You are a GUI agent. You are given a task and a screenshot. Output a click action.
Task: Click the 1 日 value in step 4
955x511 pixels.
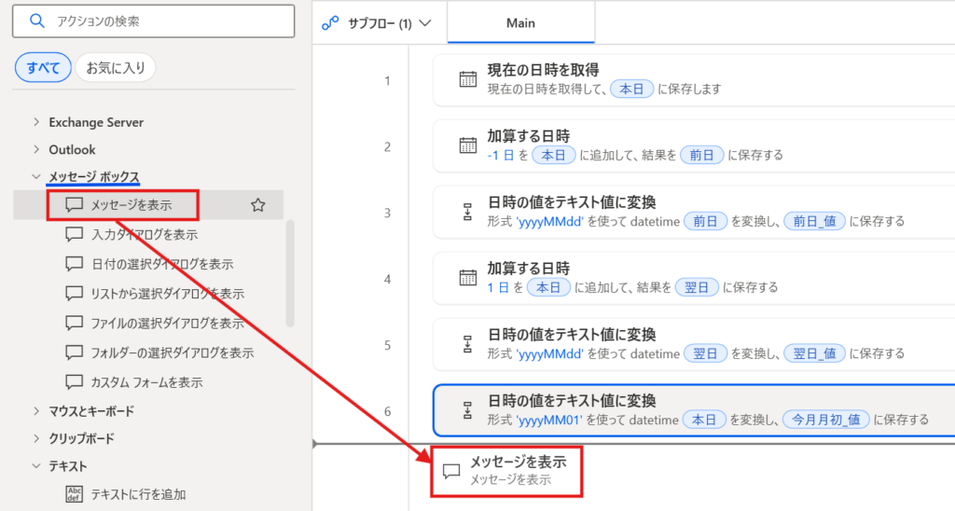[498, 287]
